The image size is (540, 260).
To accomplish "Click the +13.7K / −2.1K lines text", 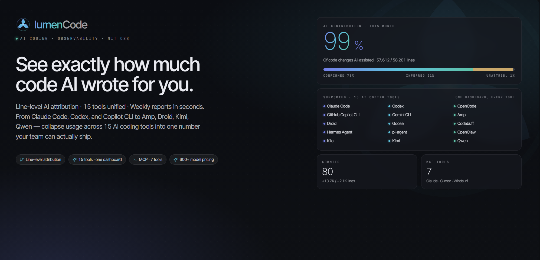I will click(x=338, y=181).
